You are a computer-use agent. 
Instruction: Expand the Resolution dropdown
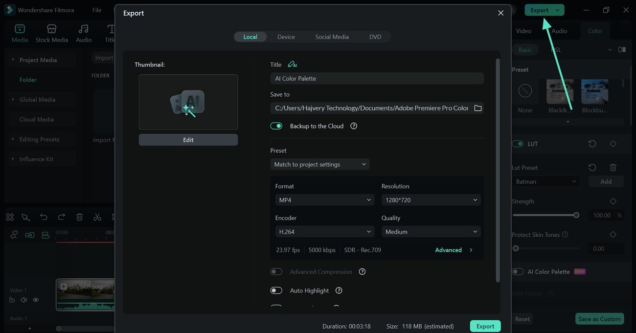click(x=431, y=200)
